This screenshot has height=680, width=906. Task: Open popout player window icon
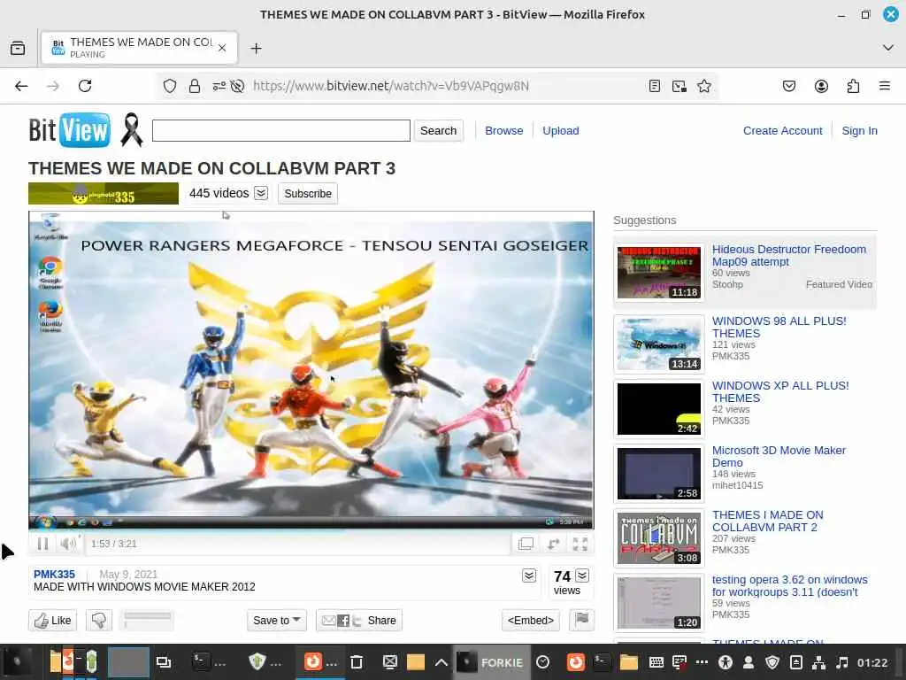pos(526,544)
